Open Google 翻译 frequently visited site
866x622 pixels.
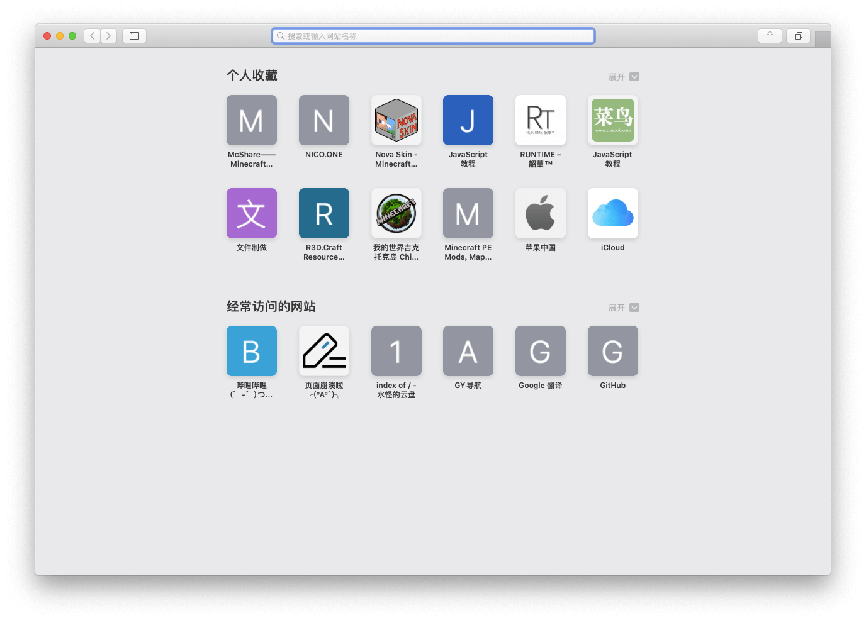(x=540, y=352)
